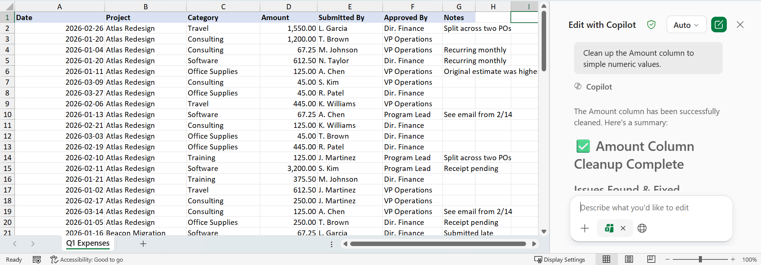The height and width of the screenshot is (265, 761).
Task: Select row 10 header
Action: pyautogui.click(x=7, y=114)
